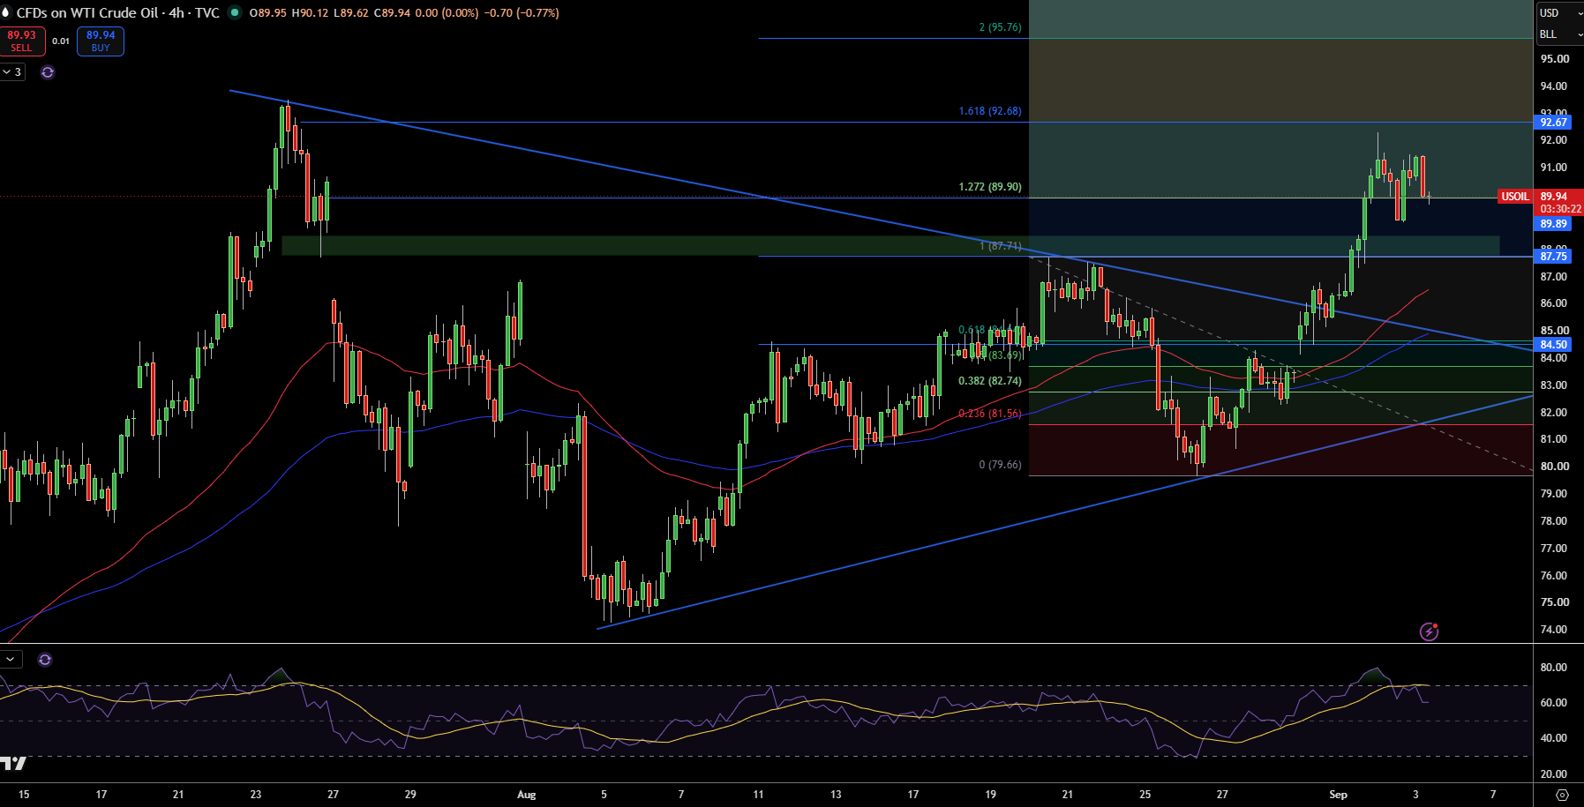The image size is (1584, 807).
Task: Select Fibonacci label 0.236 (81.56)
Action: pos(990,414)
